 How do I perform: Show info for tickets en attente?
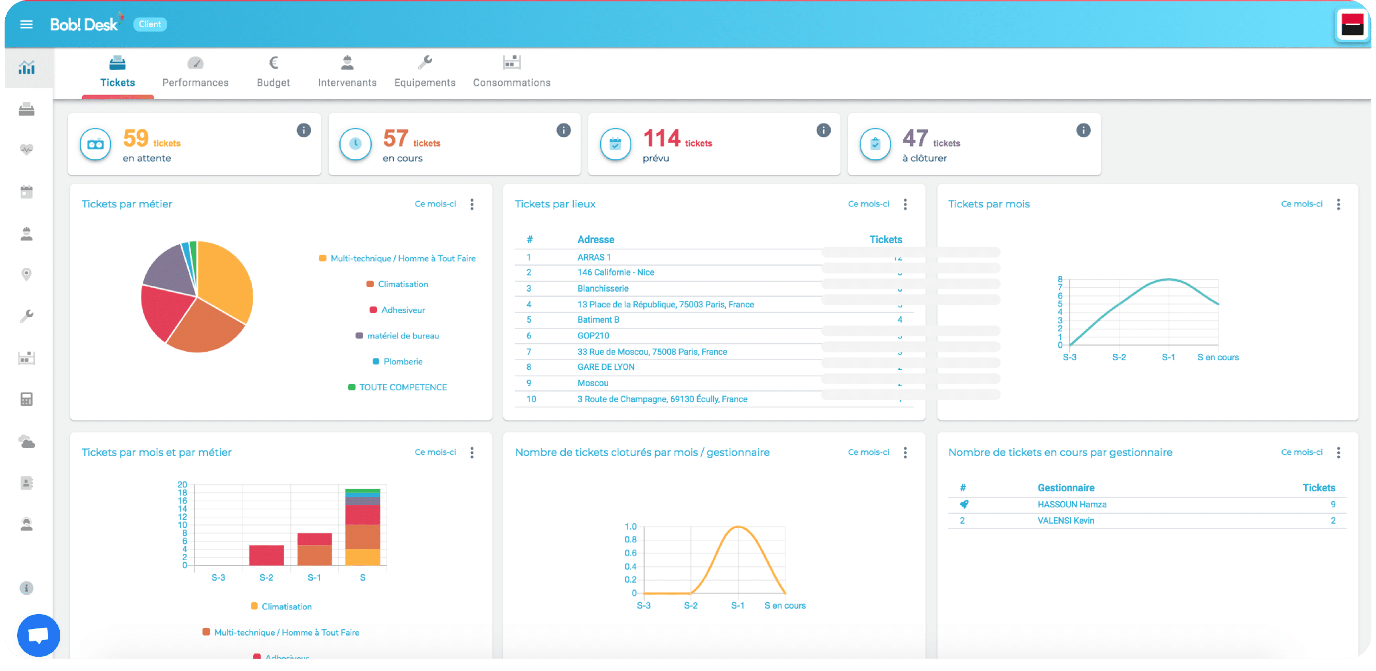[x=303, y=131]
